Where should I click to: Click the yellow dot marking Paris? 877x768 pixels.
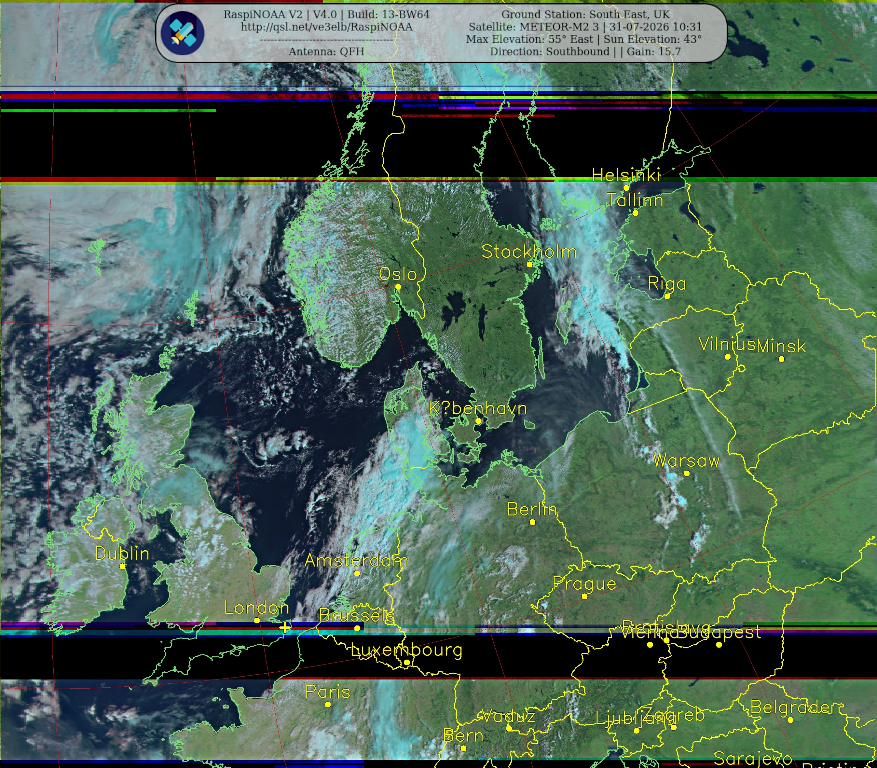pyautogui.click(x=327, y=705)
